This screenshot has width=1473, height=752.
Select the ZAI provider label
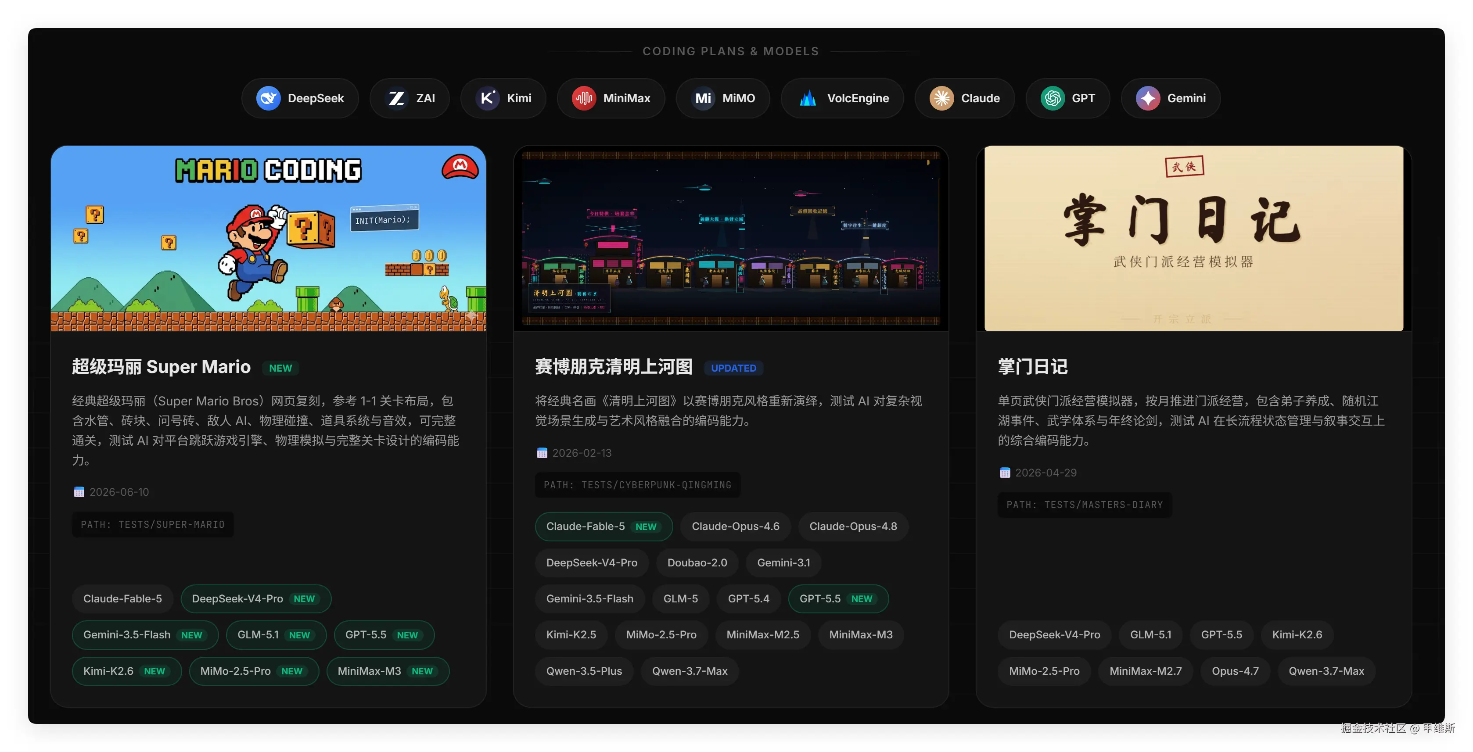coord(425,98)
